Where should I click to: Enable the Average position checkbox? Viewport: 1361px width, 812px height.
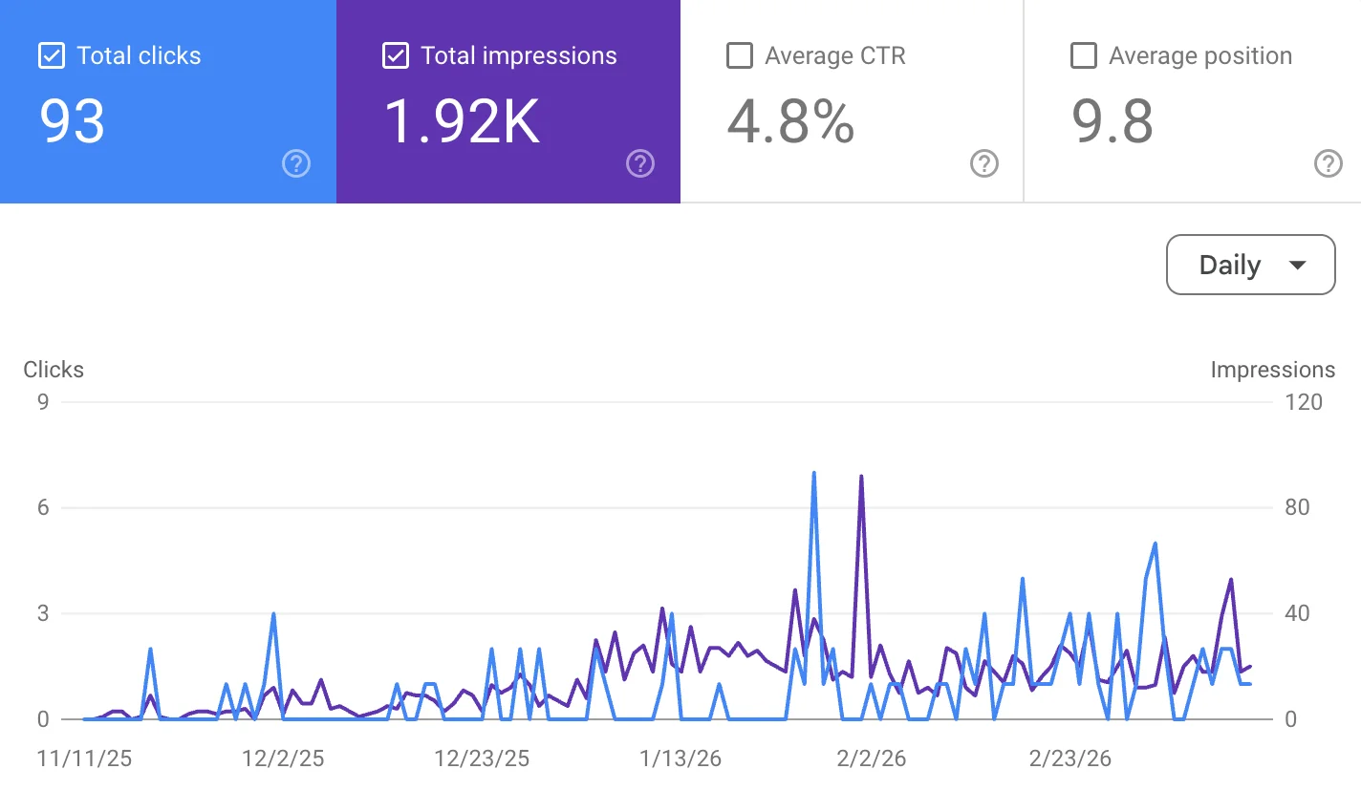coord(1084,55)
